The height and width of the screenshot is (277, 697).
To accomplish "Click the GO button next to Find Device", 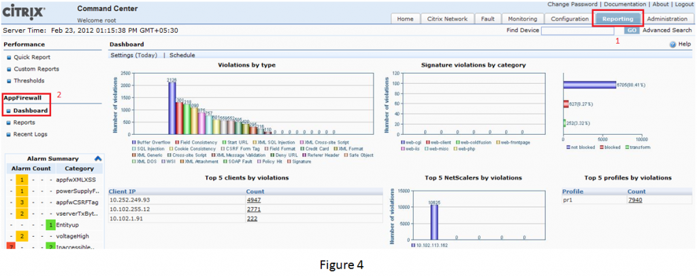I will click(x=631, y=31).
